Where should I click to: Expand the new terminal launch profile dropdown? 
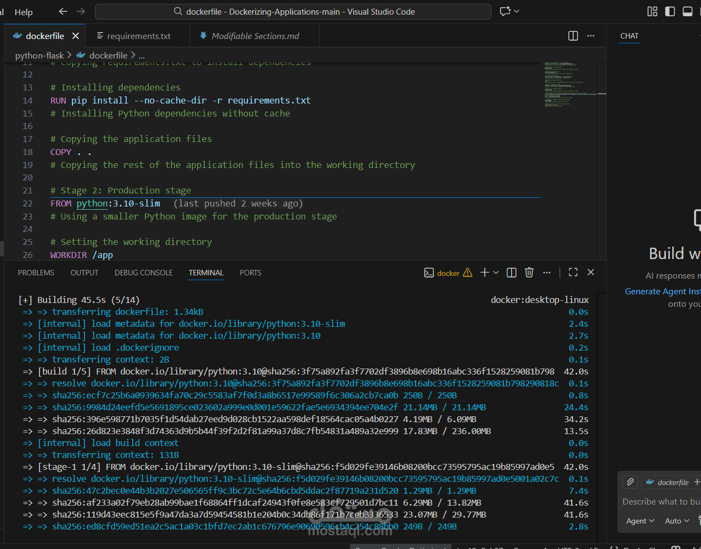tap(496, 273)
